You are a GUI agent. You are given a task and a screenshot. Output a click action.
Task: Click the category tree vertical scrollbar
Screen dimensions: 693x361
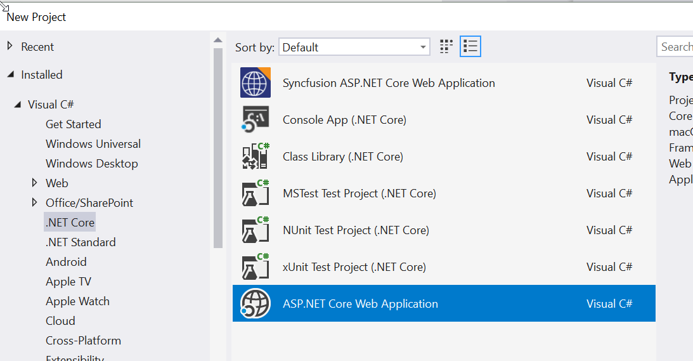point(217,146)
